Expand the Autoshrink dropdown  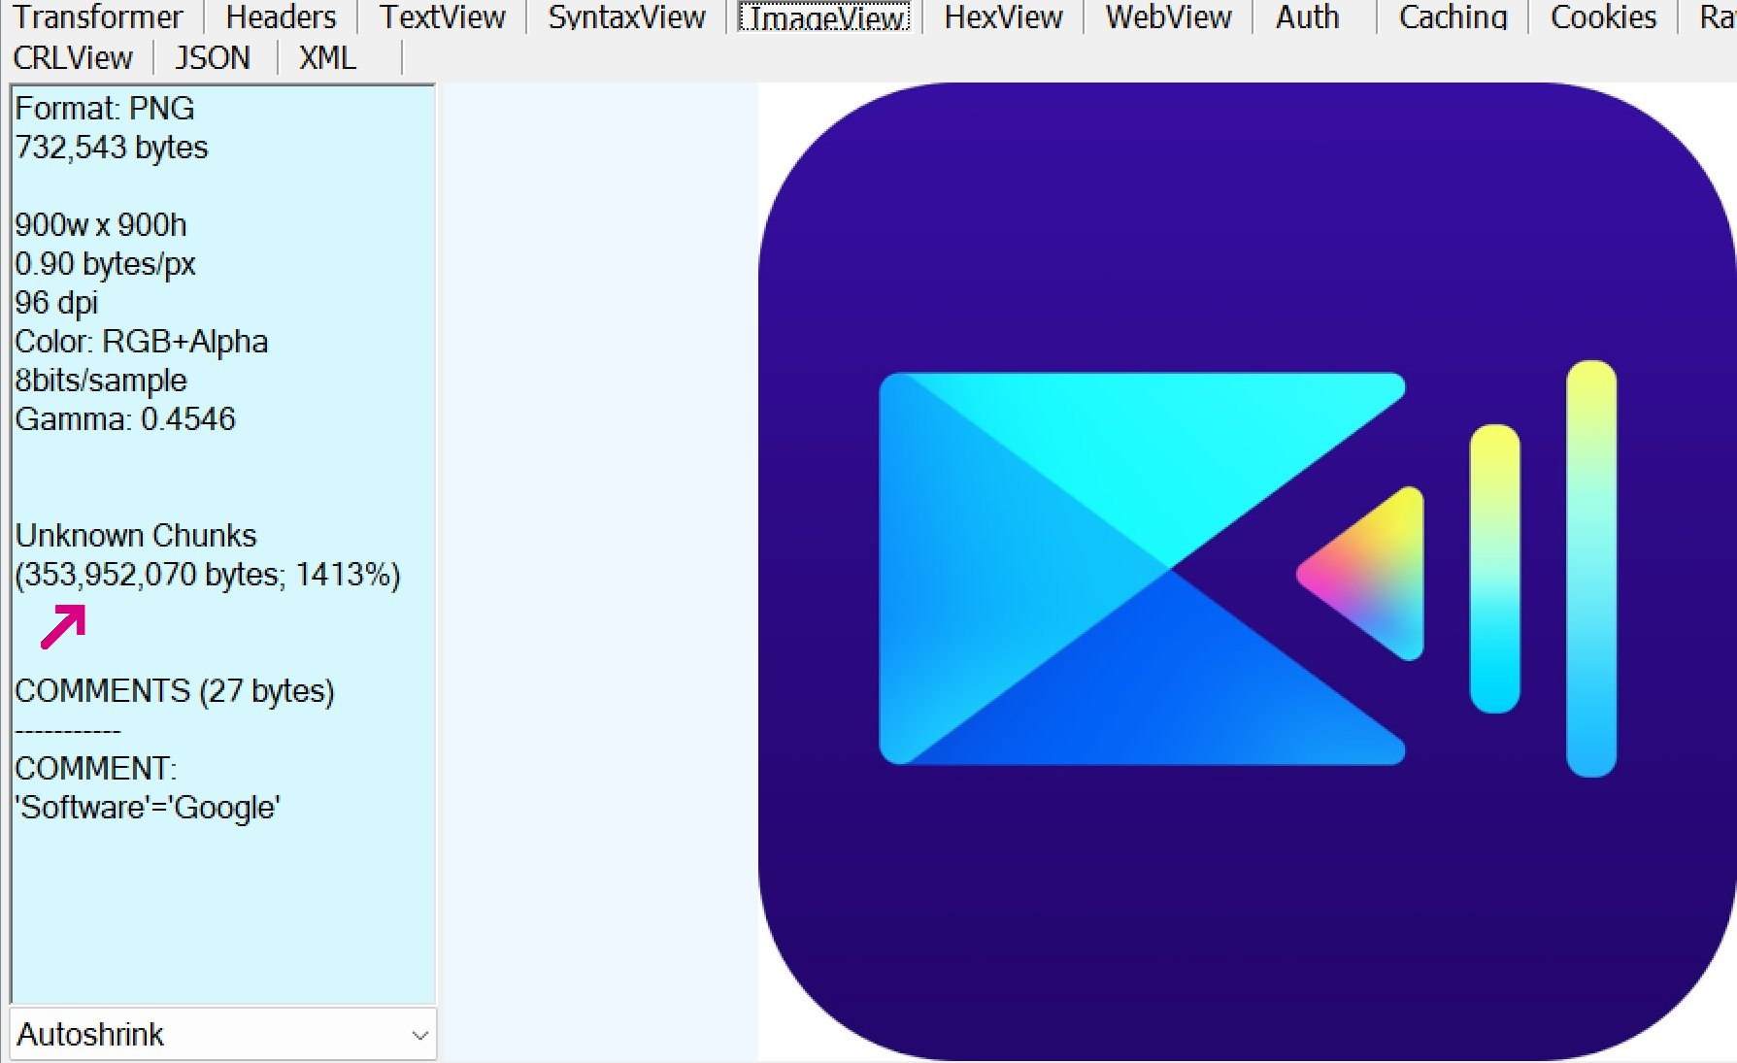click(x=222, y=1035)
